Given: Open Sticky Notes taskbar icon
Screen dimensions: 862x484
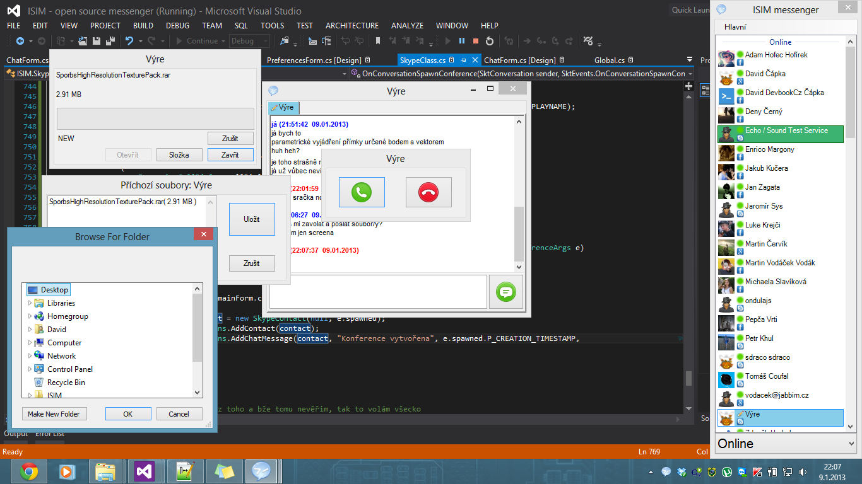Looking at the screenshot, I should (224, 471).
